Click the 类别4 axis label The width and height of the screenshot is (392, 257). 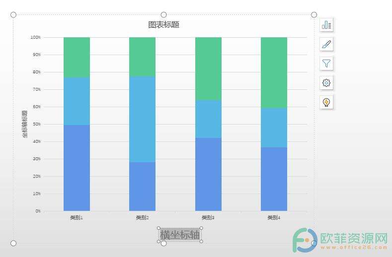274,217
